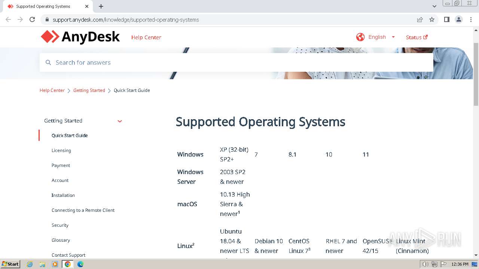Select Account in sidebar
The image size is (479, 269).
pyautogui.click(x=60, y=180)
